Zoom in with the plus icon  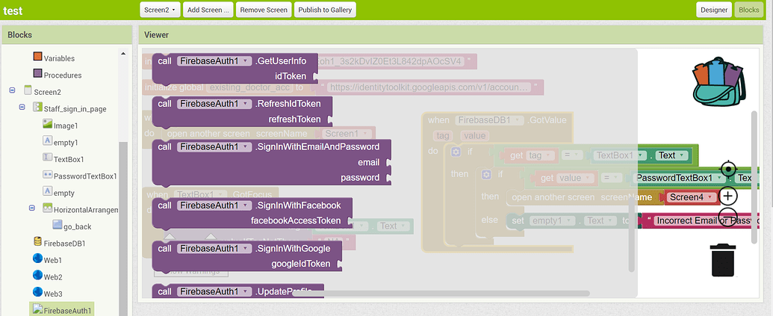pyautogui.click(x=728, y=196)
